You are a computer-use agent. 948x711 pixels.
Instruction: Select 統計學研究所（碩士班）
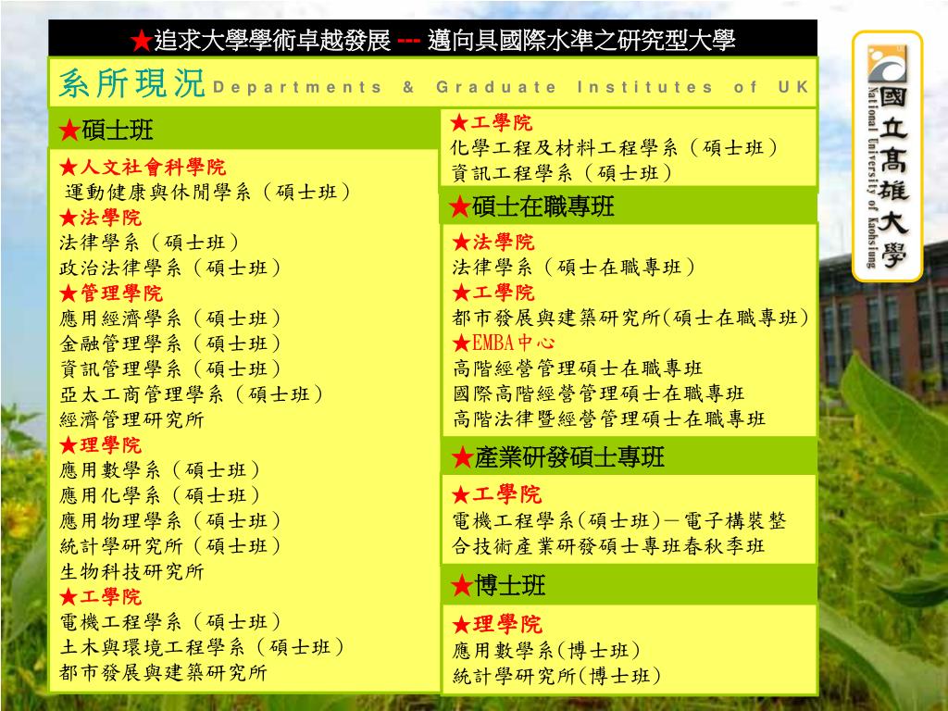pyautogui.click(x=170, y=546)
